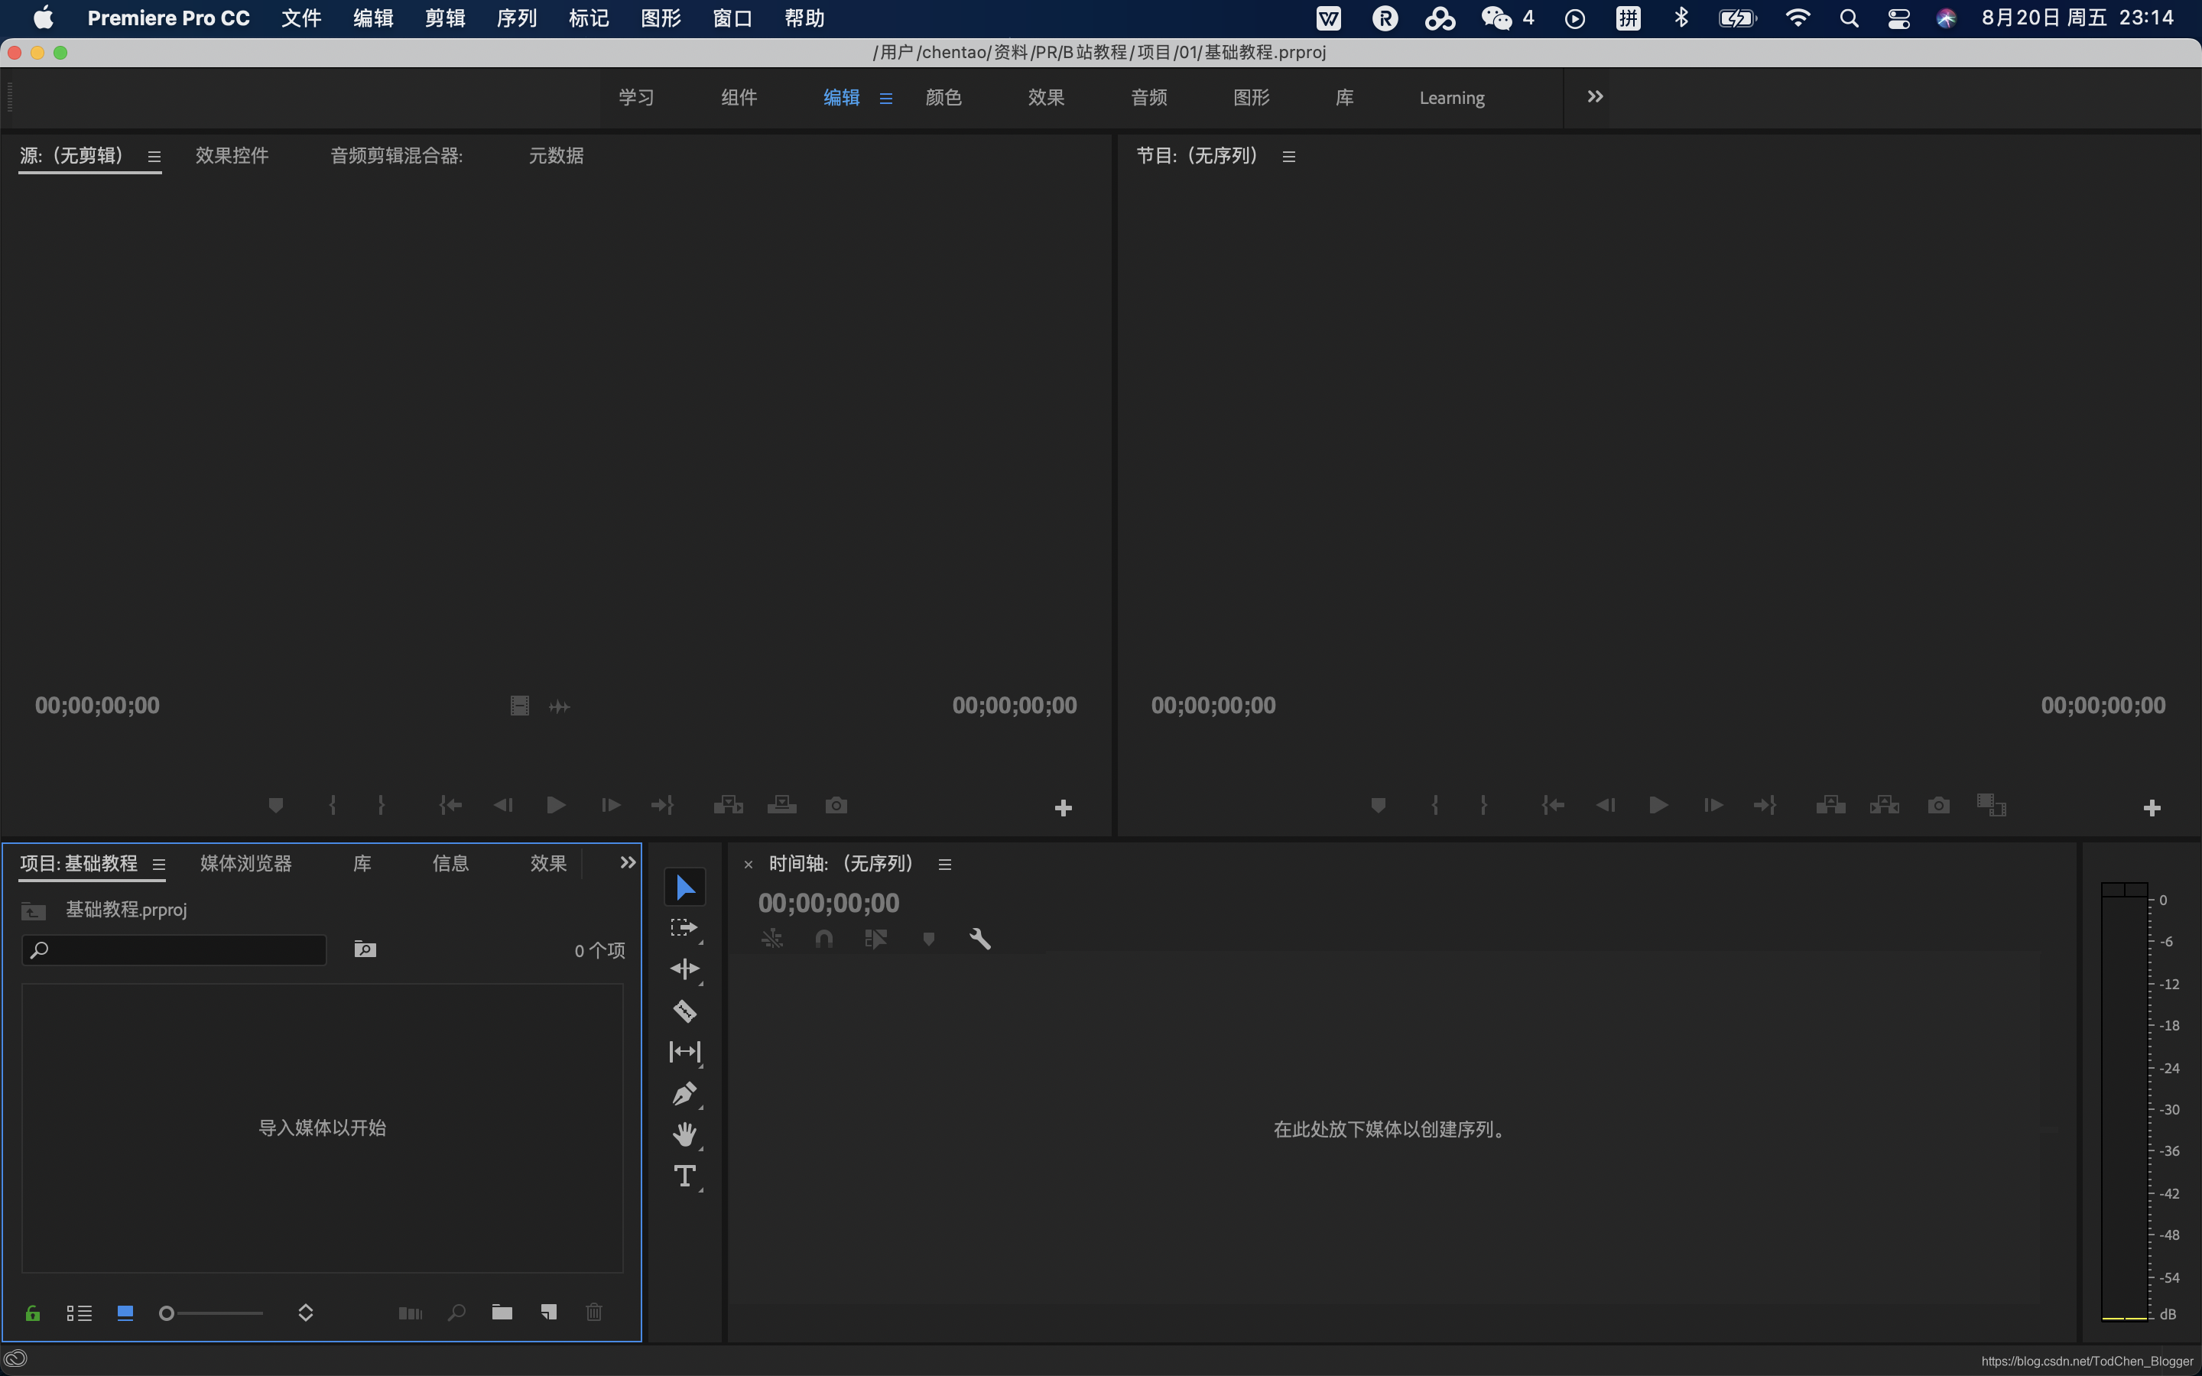Expand the workspace overflow chevron
Viewport: 2202px width, 1376px height.
pos(1594,96)
